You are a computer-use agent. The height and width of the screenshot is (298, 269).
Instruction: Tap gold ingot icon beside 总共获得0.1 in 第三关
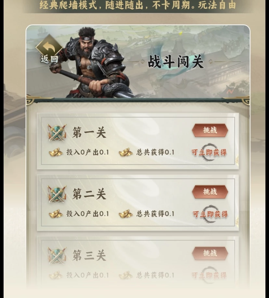(126, 275)
